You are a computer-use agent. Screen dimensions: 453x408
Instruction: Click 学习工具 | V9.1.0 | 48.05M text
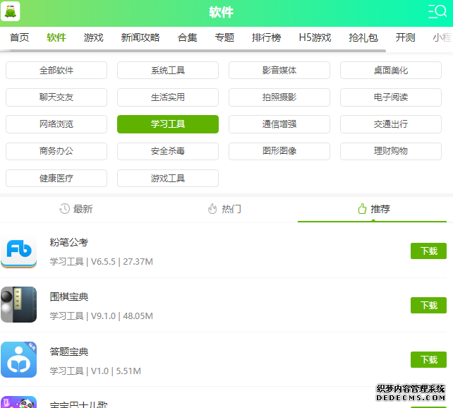tap(101, 316)
